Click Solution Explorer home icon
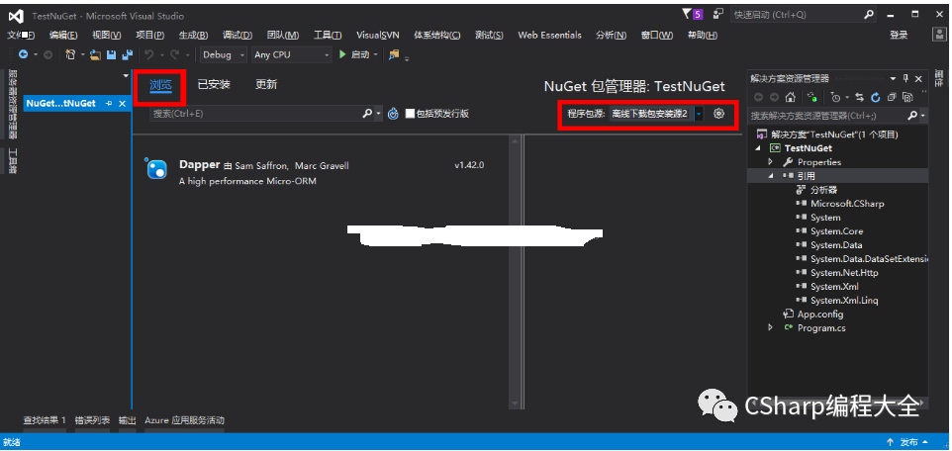 (x=790, y=97)
